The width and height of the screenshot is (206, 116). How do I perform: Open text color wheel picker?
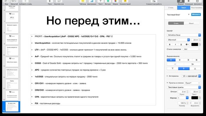click(x=200, y=44)
